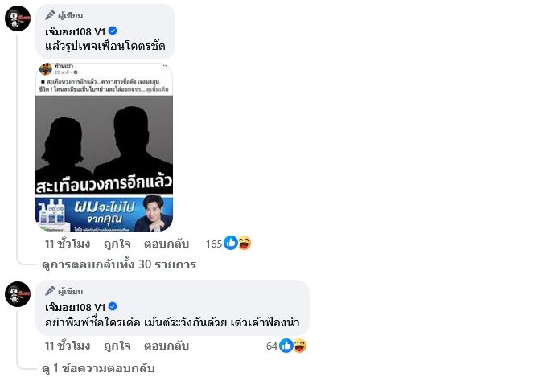Image resolution: width=555 pixels, height=377 pixels.
Task: Like the second comment (ถูกใจ)
Action: (117, 346)
